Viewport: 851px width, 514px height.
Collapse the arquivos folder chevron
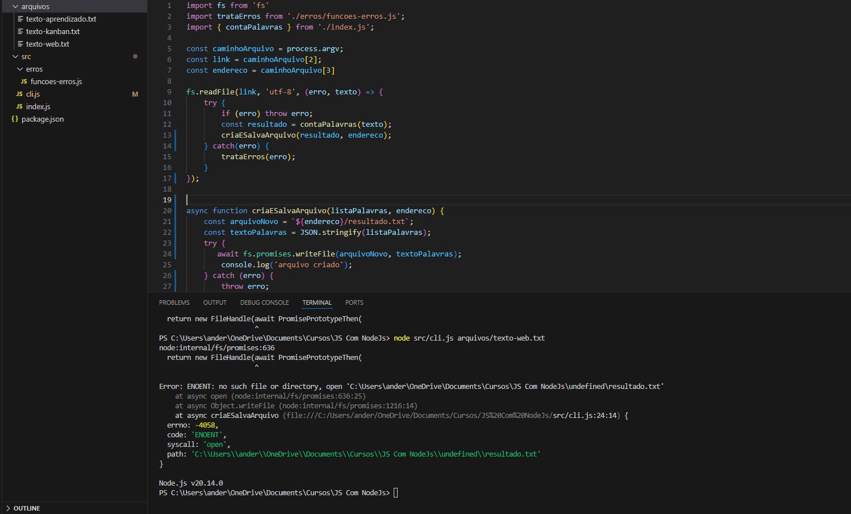(x=15, y=6)
